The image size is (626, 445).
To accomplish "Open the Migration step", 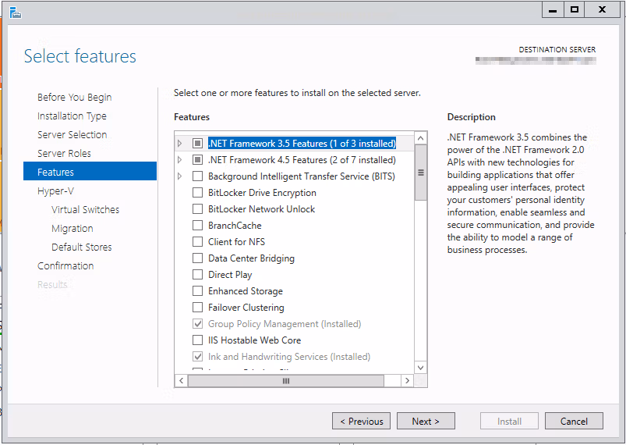I will pos(73,229).
